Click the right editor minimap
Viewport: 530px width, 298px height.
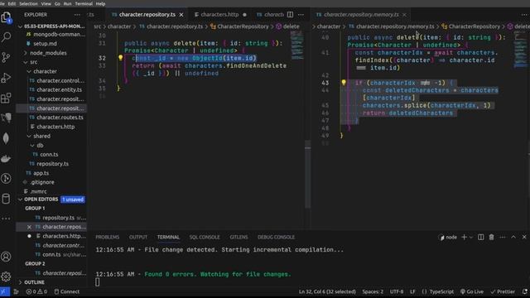520,50
